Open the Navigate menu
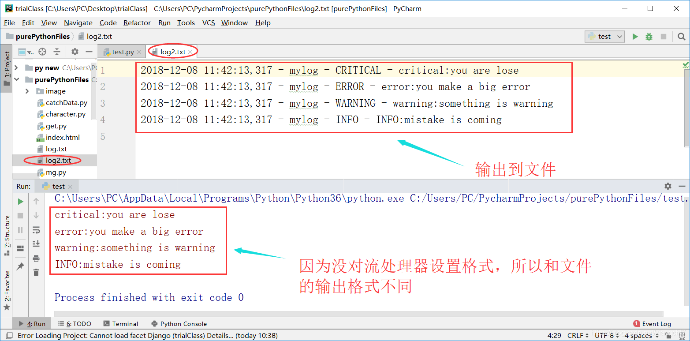The image size is (690, 341). pos(78,23)
